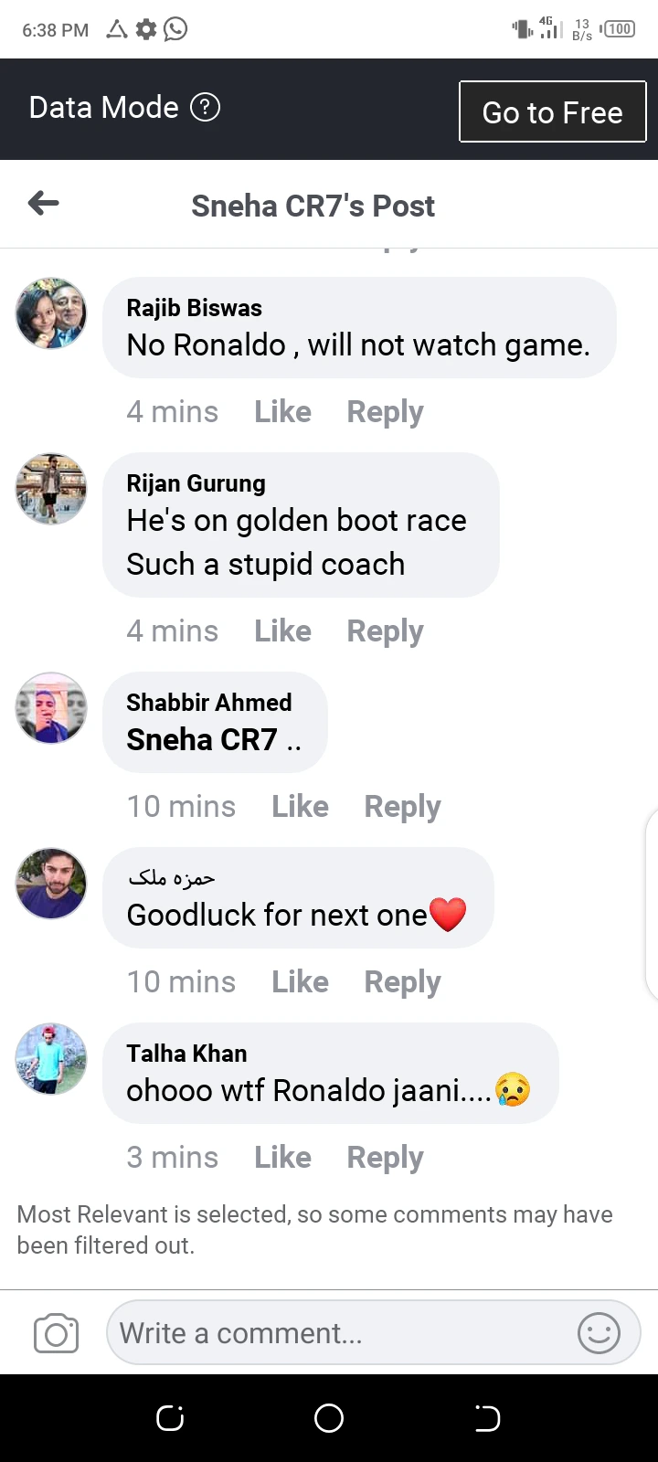The image size is (658, 1462).
Task: Switch to free mode with Go to Free
Action: [x=552, y=111]
